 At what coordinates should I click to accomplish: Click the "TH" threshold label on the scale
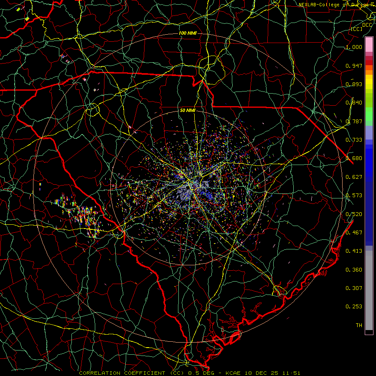click(x=359, y=325)
